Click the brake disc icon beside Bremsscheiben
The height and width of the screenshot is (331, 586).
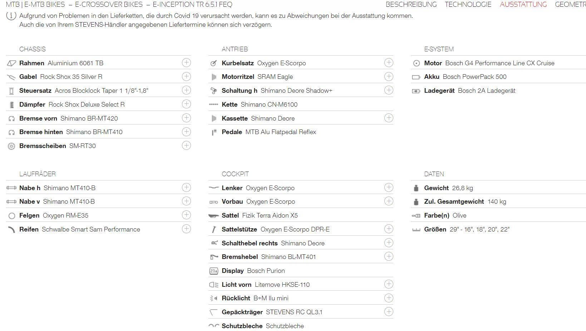tap(11, 146)
